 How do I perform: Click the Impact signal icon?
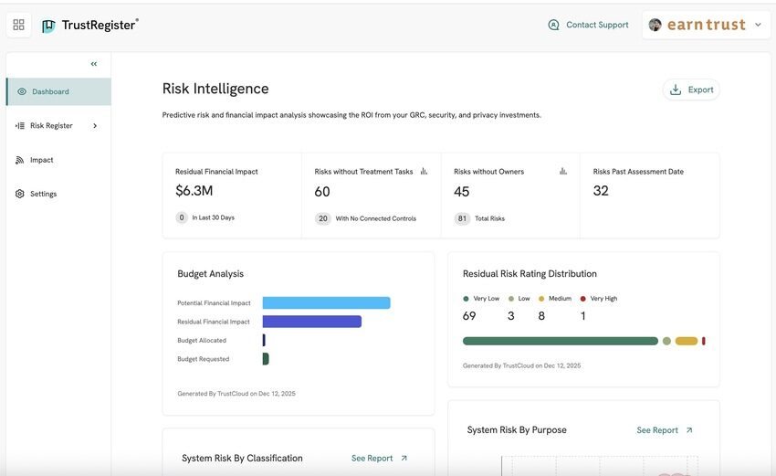click(x=20, y=160)
